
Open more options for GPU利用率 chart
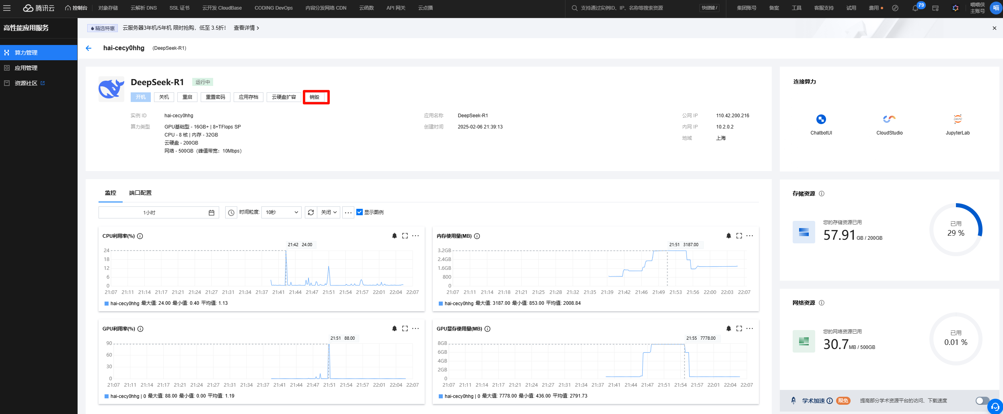pos(415,328)
